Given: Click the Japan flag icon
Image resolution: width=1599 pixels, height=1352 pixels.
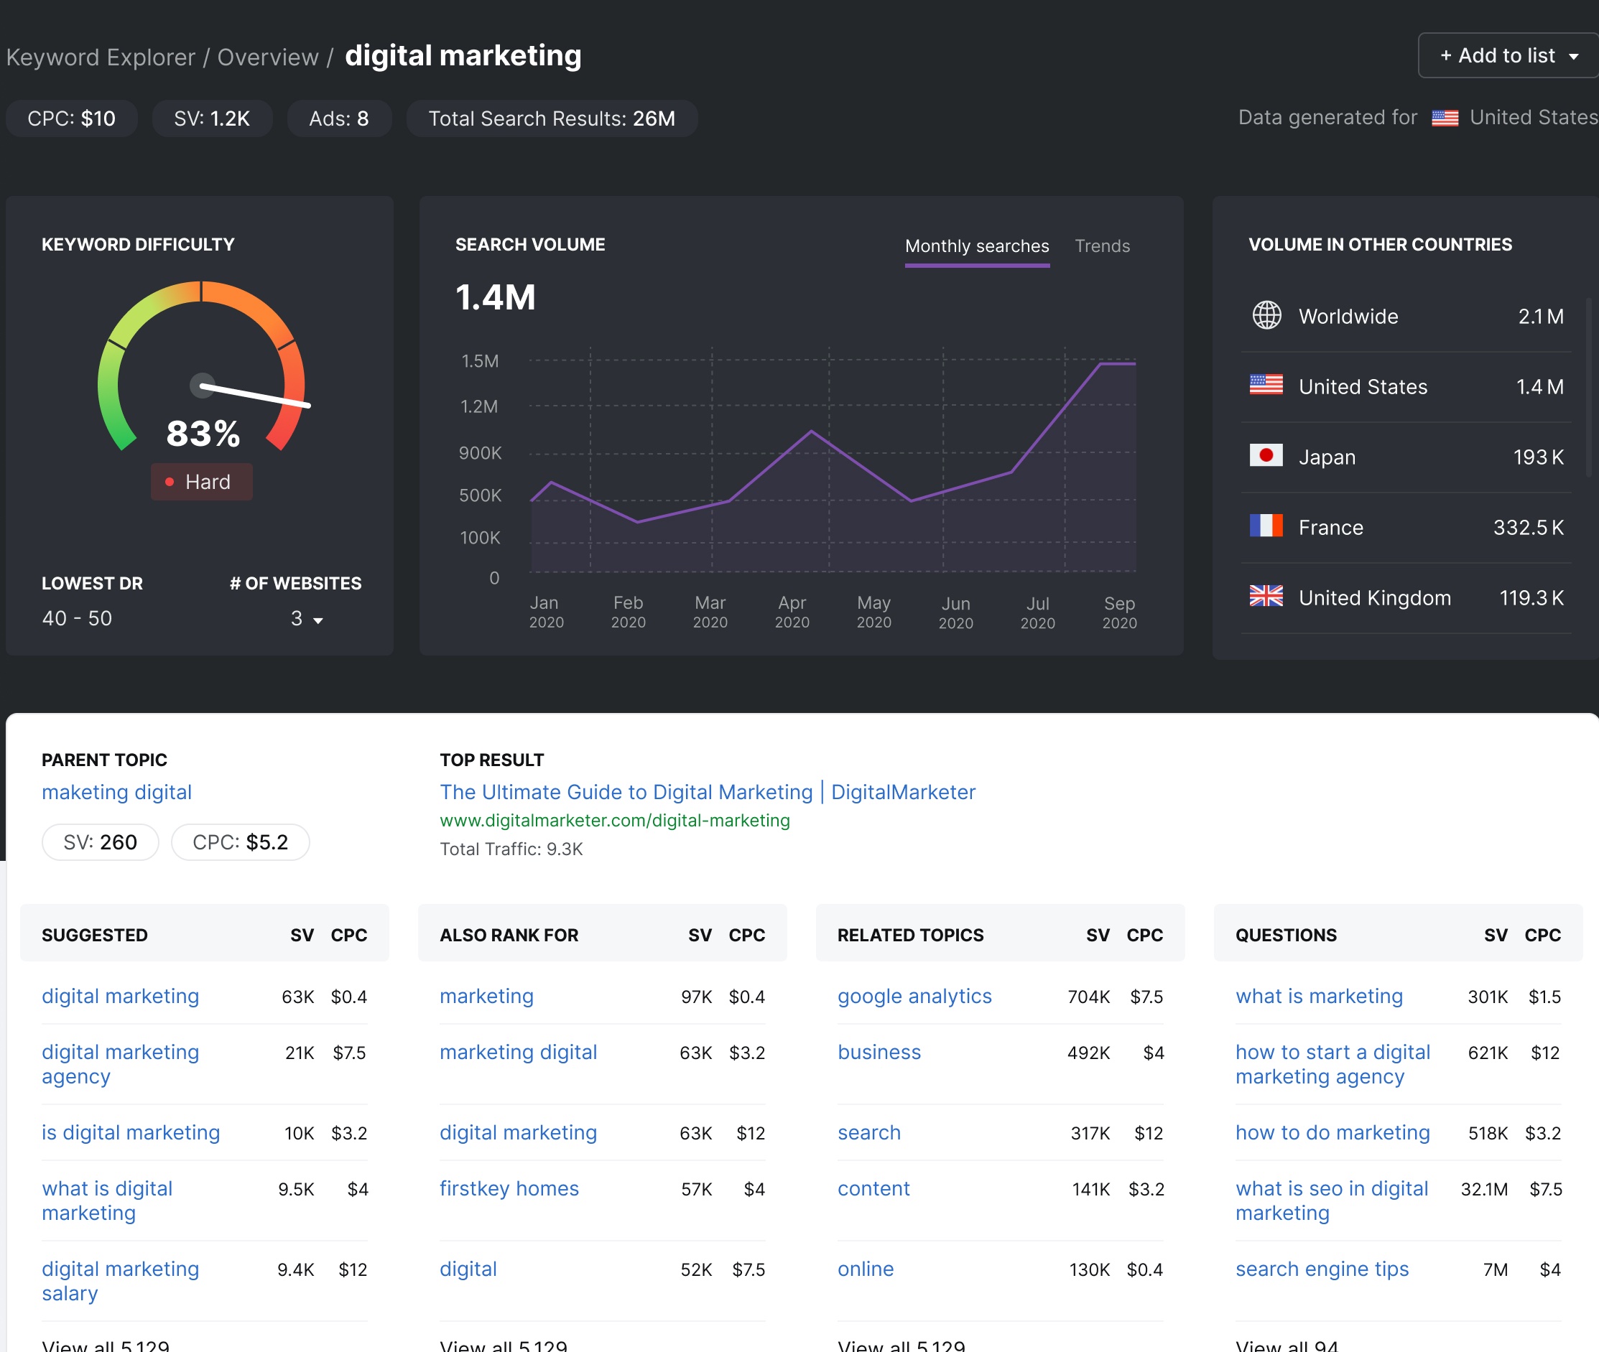Looking at the screenshot, I should pos(1266,456).
